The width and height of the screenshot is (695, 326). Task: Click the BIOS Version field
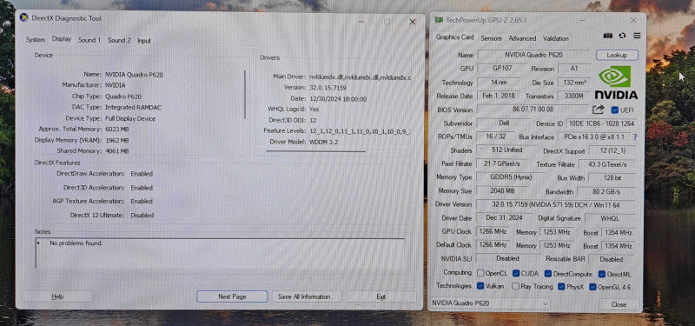(533, 110)
